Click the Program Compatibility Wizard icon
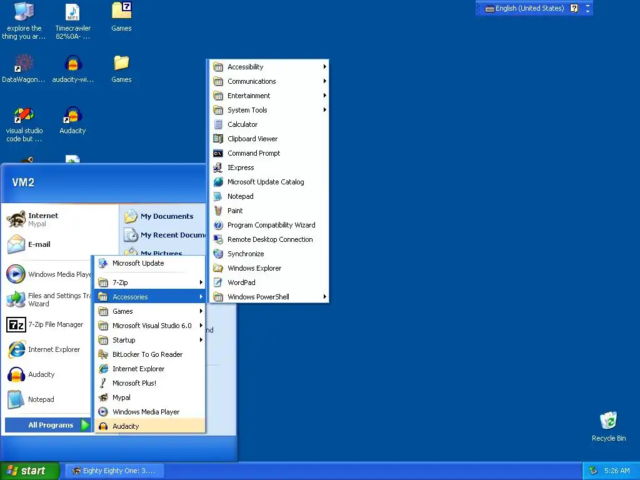The width and height of the screenshot is (640, 480). tap(218, 225)
